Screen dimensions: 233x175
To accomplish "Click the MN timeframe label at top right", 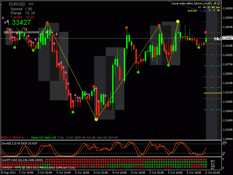I will tap(218, 7).
